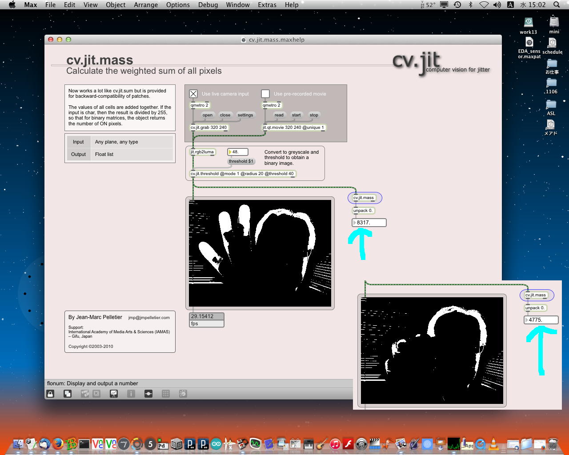This screenshot has width=569, height=455.
Task: Open Arduino from the dock
Action: point(216,443)
